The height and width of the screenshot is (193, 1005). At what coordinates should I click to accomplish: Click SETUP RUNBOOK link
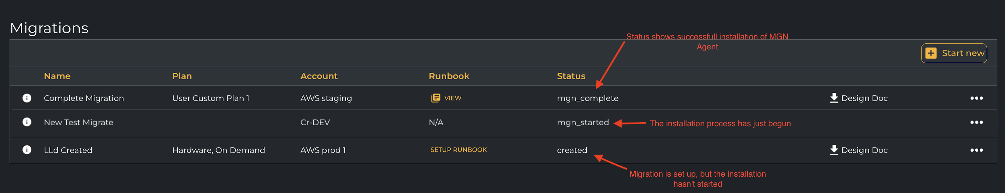point(458,150)
